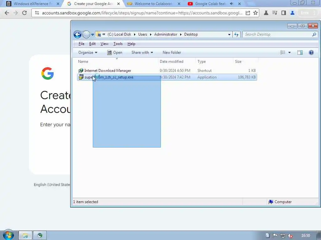
Task: Expand the Share with dropdown
Action: point(142,52)
